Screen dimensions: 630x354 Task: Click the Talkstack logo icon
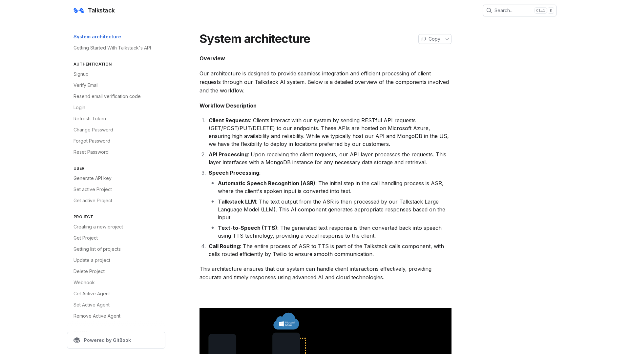(x=79, y=10)
